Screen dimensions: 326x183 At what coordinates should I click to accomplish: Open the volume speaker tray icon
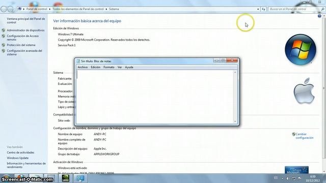click(288, 178)
